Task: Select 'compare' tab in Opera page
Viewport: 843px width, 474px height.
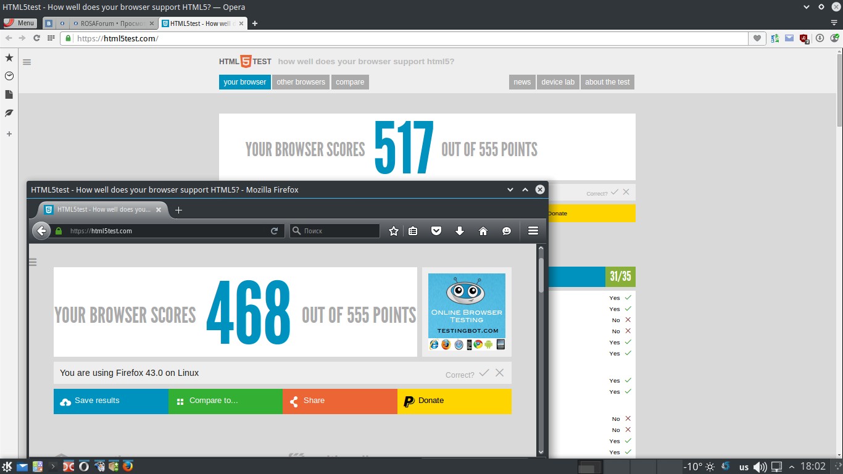Action: click(x=350, y=82)
